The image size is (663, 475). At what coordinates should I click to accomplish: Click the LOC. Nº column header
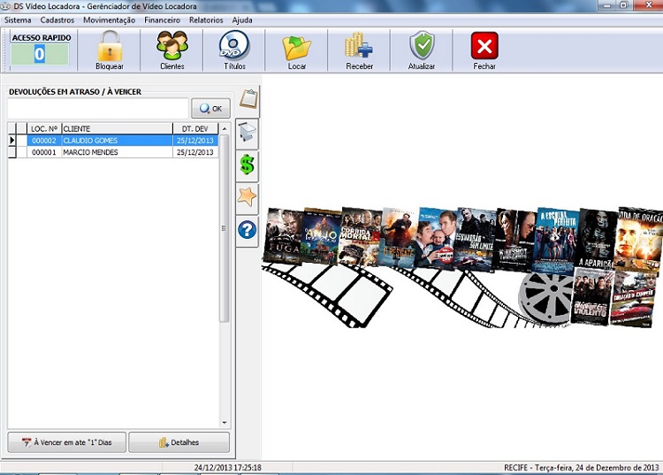(x=44, y=128)
